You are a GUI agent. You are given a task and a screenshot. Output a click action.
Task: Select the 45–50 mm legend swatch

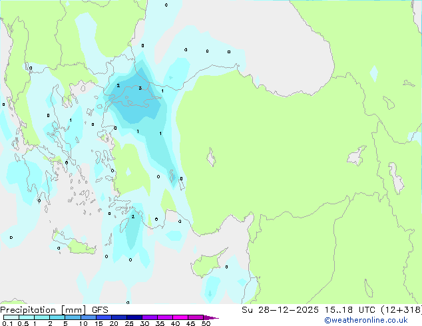[x=196, y=317]
